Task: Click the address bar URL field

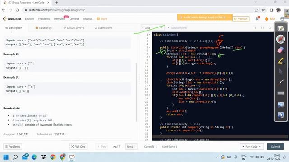Action: [x=138, y=10]
